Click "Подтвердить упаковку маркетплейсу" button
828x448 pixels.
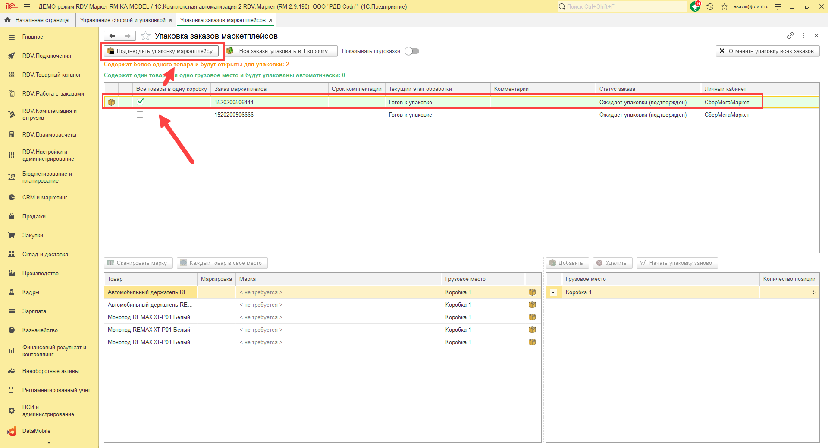[161, 51]
